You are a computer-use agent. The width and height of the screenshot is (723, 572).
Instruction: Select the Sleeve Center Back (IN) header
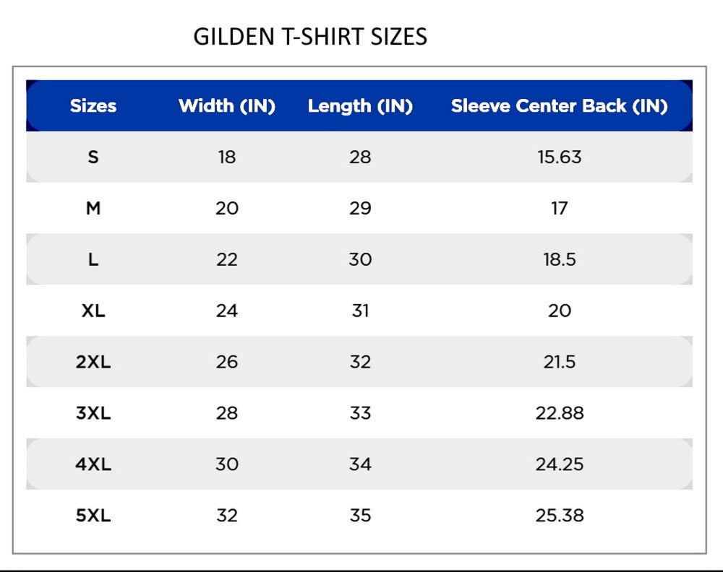tap(560, 106)
